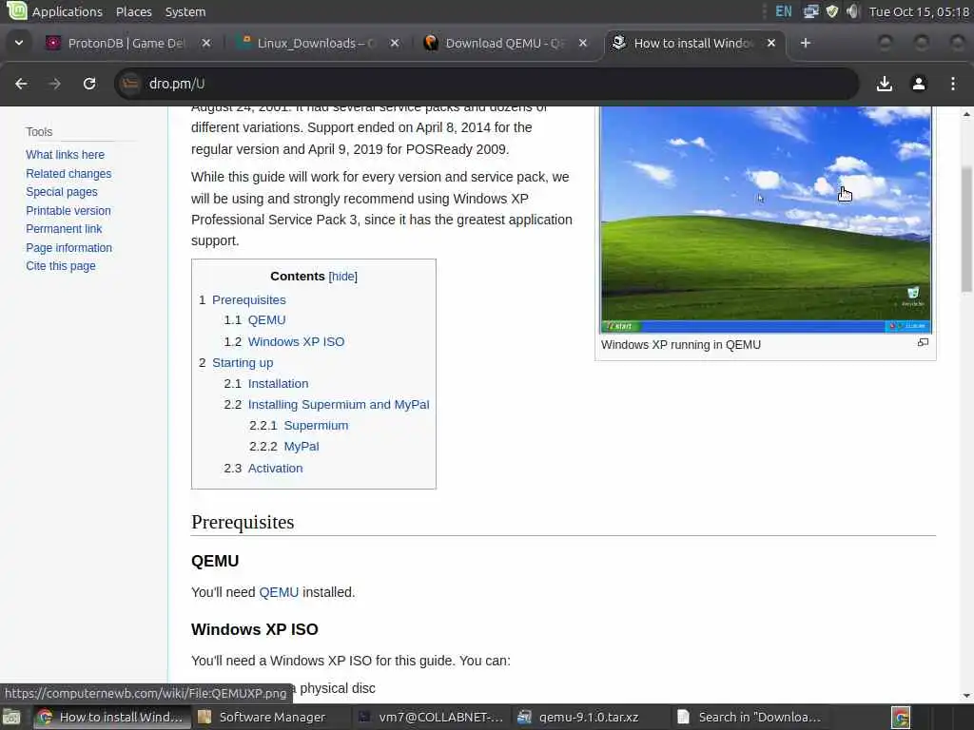The width and height of the screenshot is (974, 730).
Task: Follow the QEMU link in prerequisites text
Action: click(x=279, y=592)
